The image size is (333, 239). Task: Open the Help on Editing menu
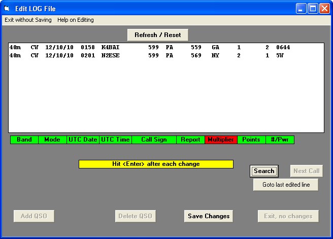[x=75, y=20]
